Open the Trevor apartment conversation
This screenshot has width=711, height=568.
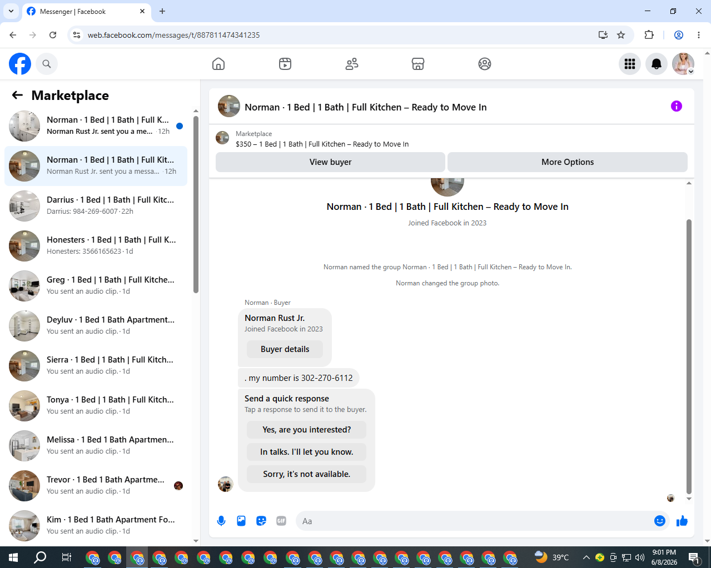(96, 486)
